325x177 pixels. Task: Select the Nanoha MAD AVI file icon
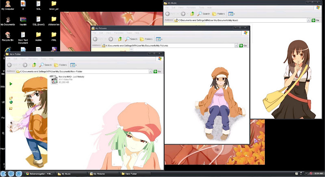point(54,80)
